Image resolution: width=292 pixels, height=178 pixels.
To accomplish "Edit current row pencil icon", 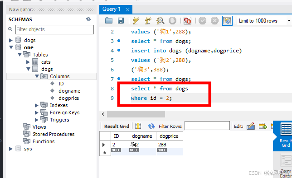I will 251,126.
